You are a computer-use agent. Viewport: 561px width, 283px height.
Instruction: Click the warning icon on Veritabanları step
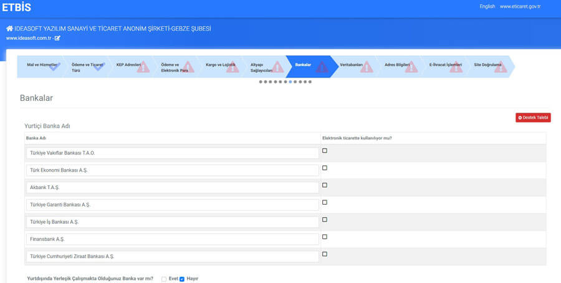tap(367, 67)
